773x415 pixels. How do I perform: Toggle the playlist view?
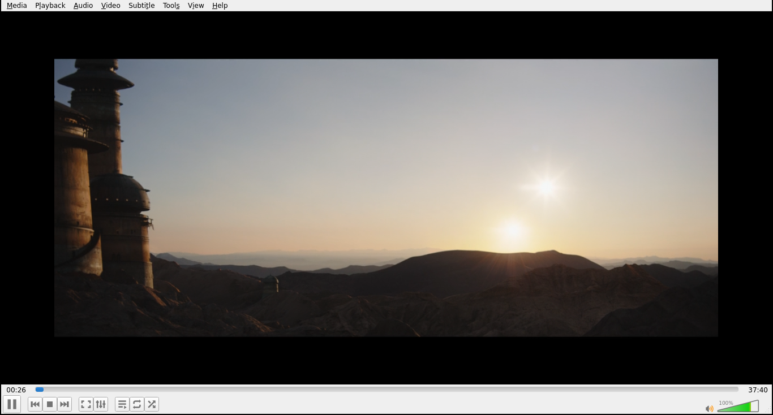click(122, 404)
